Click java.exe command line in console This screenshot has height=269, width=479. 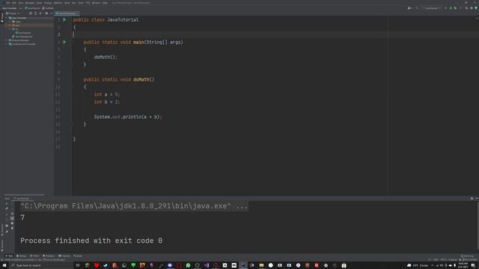pyautogui.click(x=134, y=206)
